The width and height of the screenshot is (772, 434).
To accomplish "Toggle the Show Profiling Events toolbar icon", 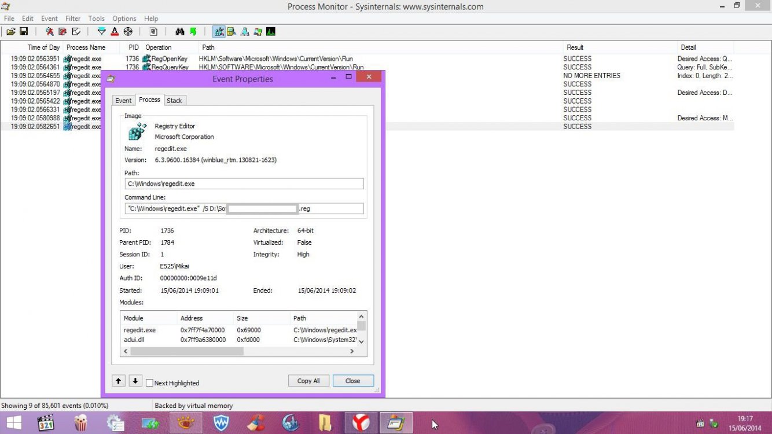I will click(x=271, y=32).
